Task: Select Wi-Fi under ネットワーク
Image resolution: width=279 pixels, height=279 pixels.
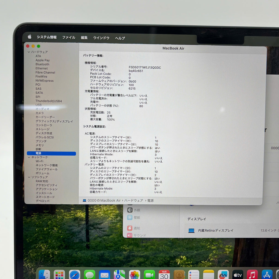Action: pos(39,161)
